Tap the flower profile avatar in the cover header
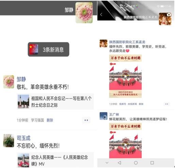Screen dimensions: 175x168 click(84, 13)
